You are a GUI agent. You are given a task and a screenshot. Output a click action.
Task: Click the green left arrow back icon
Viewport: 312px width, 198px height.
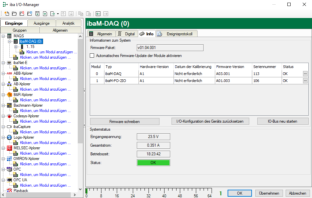tap(98, 14)
